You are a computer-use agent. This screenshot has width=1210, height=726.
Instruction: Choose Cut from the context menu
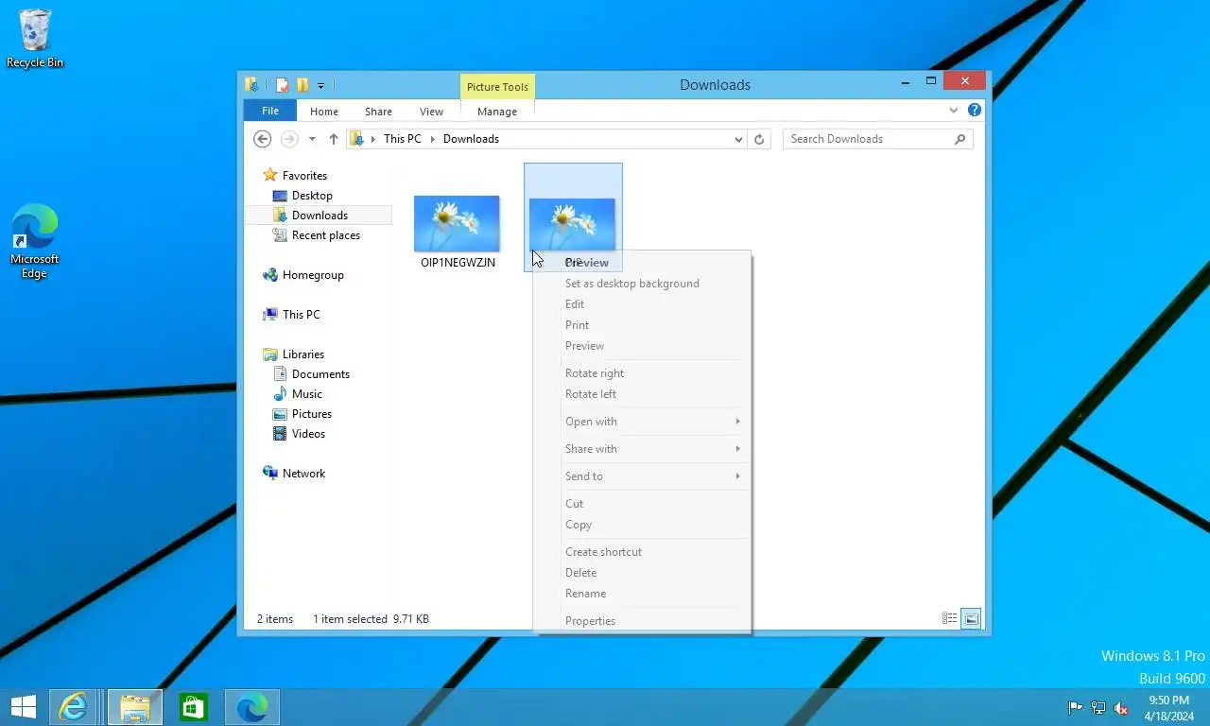tap(574, 504)
